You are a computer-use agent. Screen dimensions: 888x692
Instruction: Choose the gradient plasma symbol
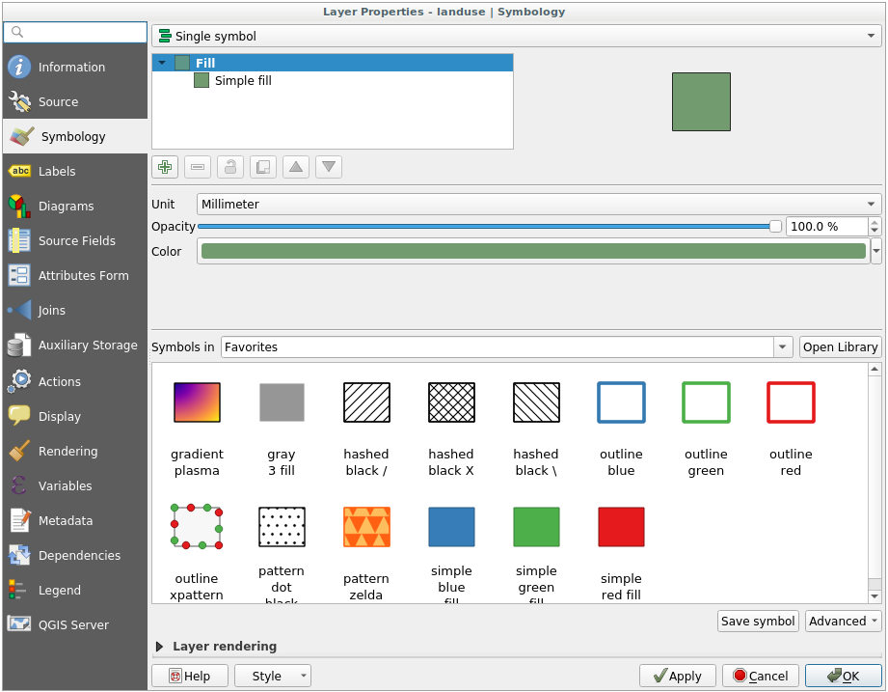pos(197,402)
